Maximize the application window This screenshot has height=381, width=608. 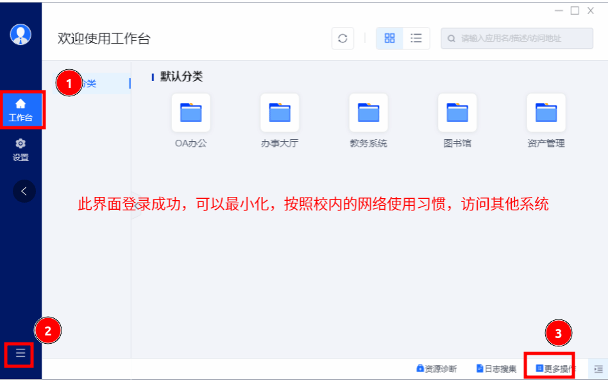(575, 10)
